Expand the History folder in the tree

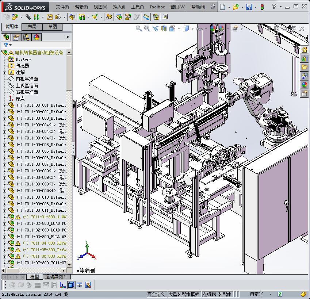pyautogui.click(x=23, y=59)
